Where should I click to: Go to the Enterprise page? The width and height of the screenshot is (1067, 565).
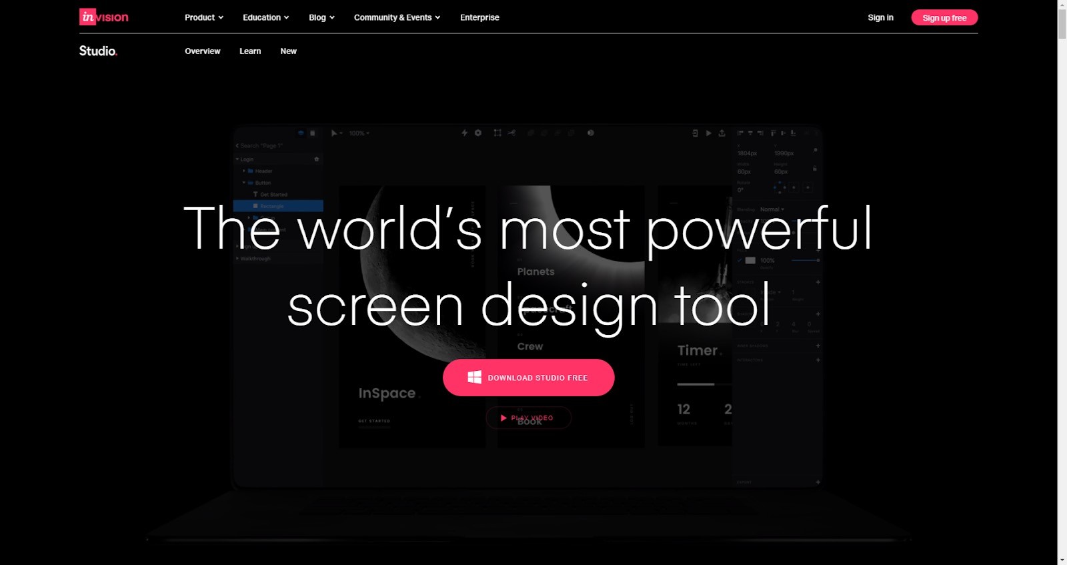pyautogui.click(x=479, y=17)
